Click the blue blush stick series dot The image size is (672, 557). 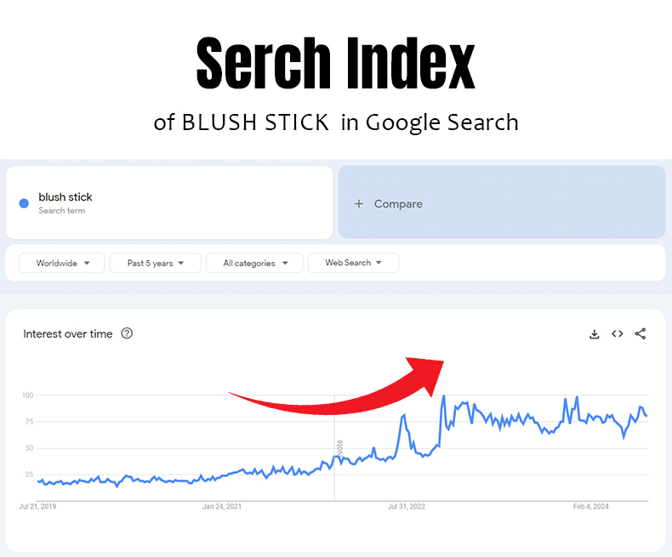pyautogui.click(x=24, y=203)
